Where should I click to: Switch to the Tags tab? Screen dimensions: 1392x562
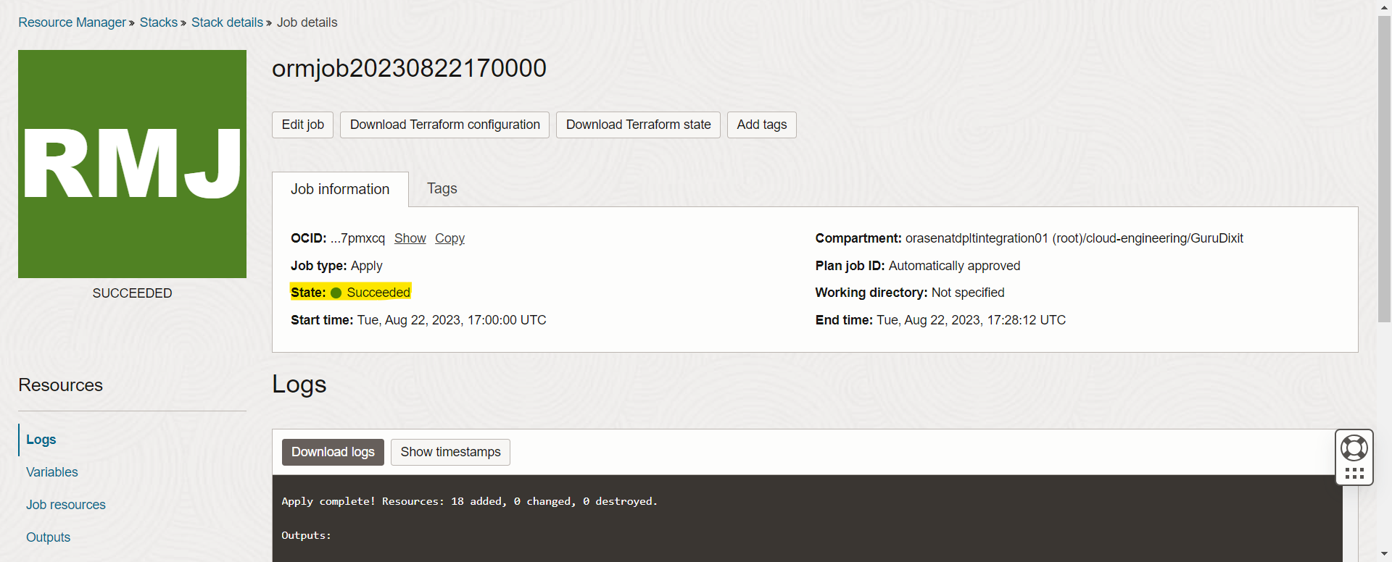[x=442, y=188]
